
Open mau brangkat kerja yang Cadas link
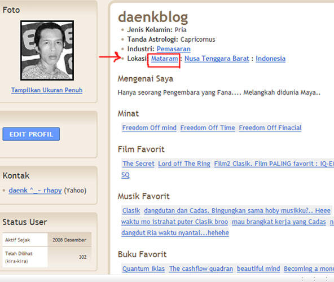(x=279, y=222)
